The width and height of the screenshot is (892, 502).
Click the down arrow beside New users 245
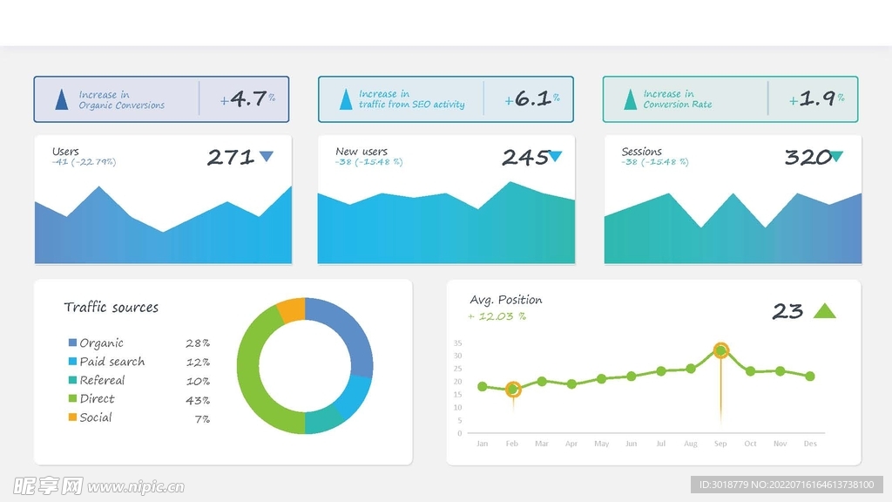(x=555, y=157)
